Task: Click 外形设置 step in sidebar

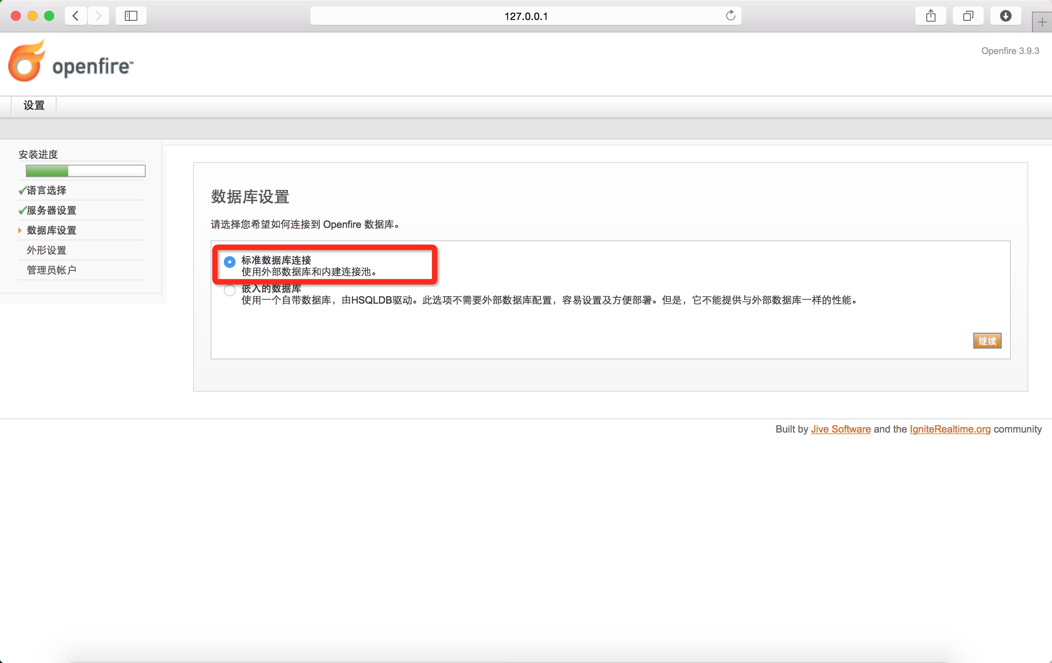Action: tap(46, 250)
